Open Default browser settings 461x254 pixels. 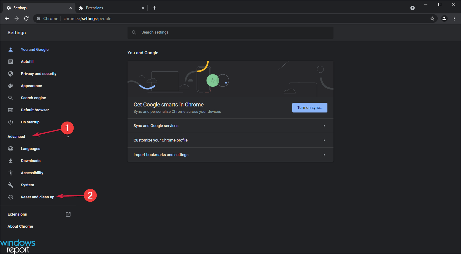[35, 110]
